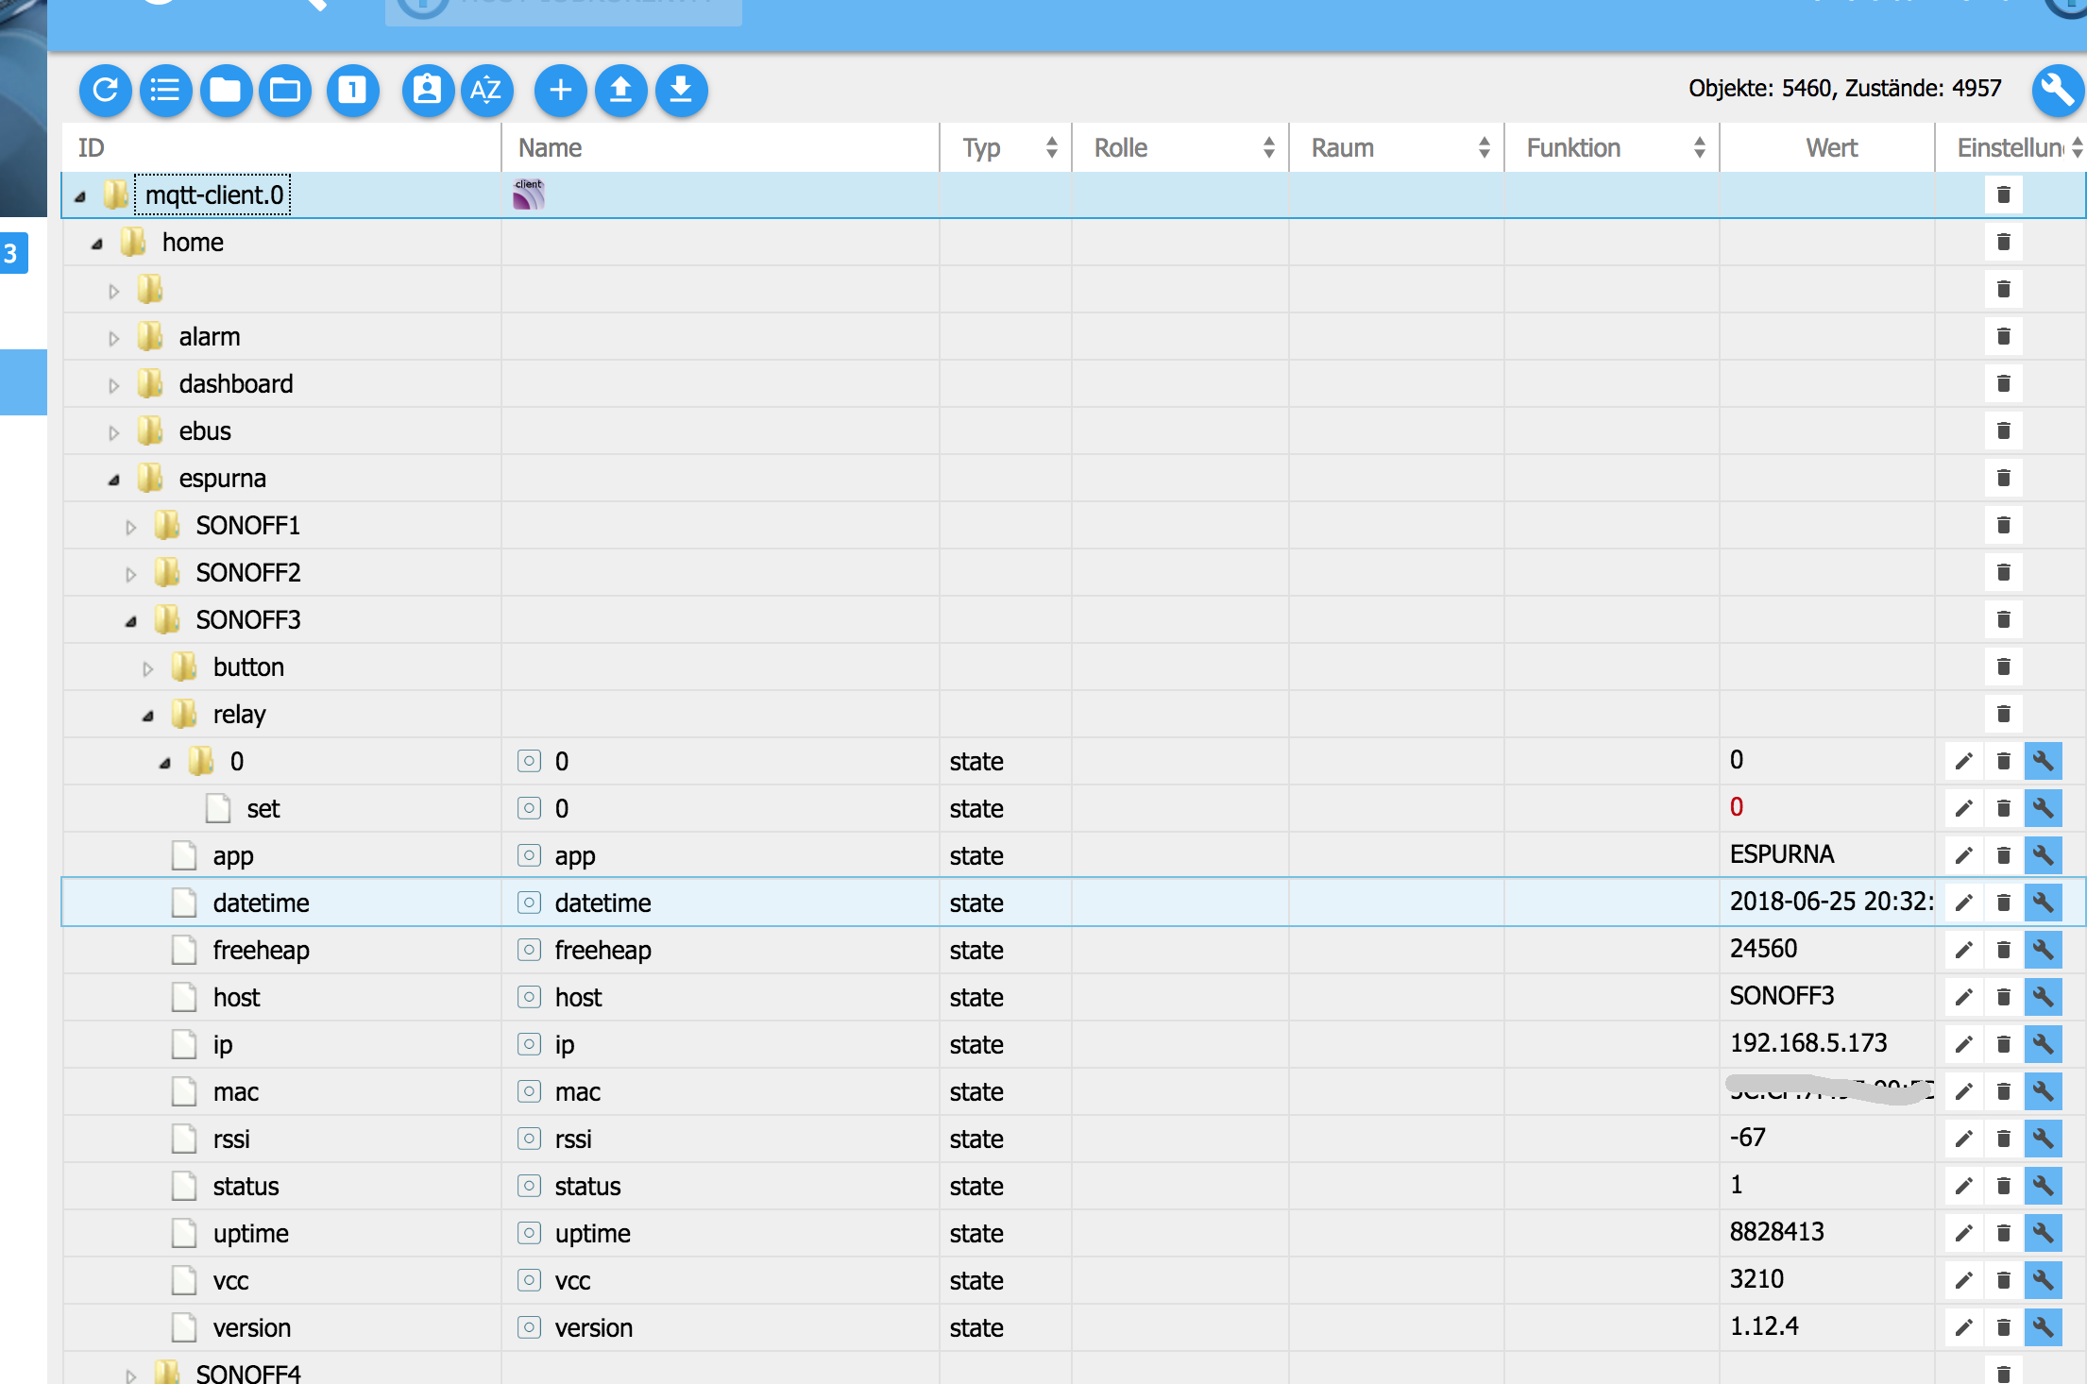This screenshot has width=2087, height=1384.
Task: Click trash icon in the vcc row
Action: [x=2003, y=1280]
